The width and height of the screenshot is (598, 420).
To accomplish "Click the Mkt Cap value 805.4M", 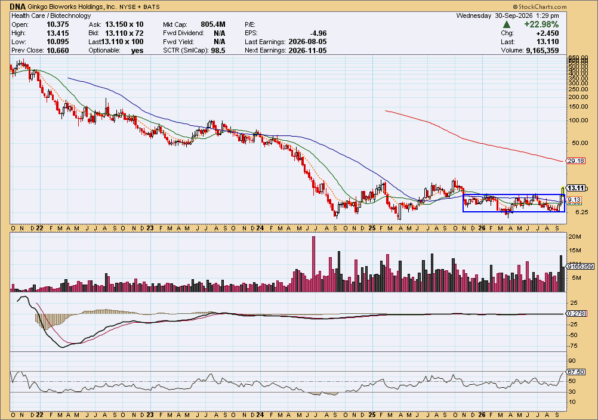I will click(x=213, y=24).
